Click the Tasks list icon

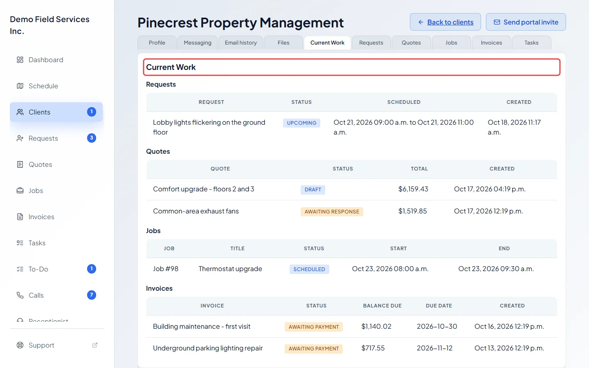(x=20, y=243)
